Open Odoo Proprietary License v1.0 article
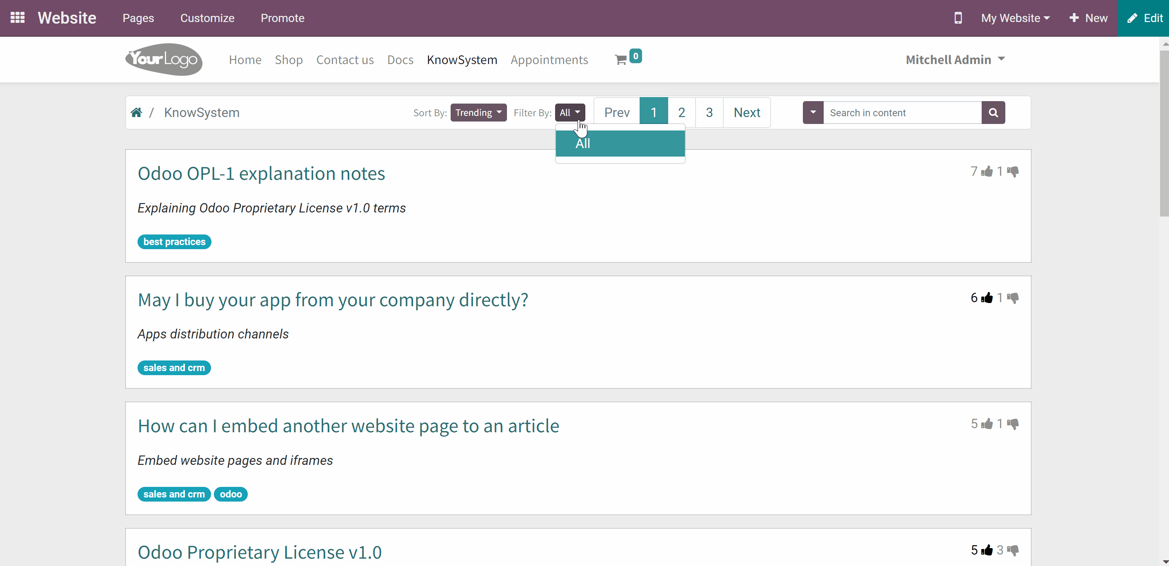 point(260,553)
